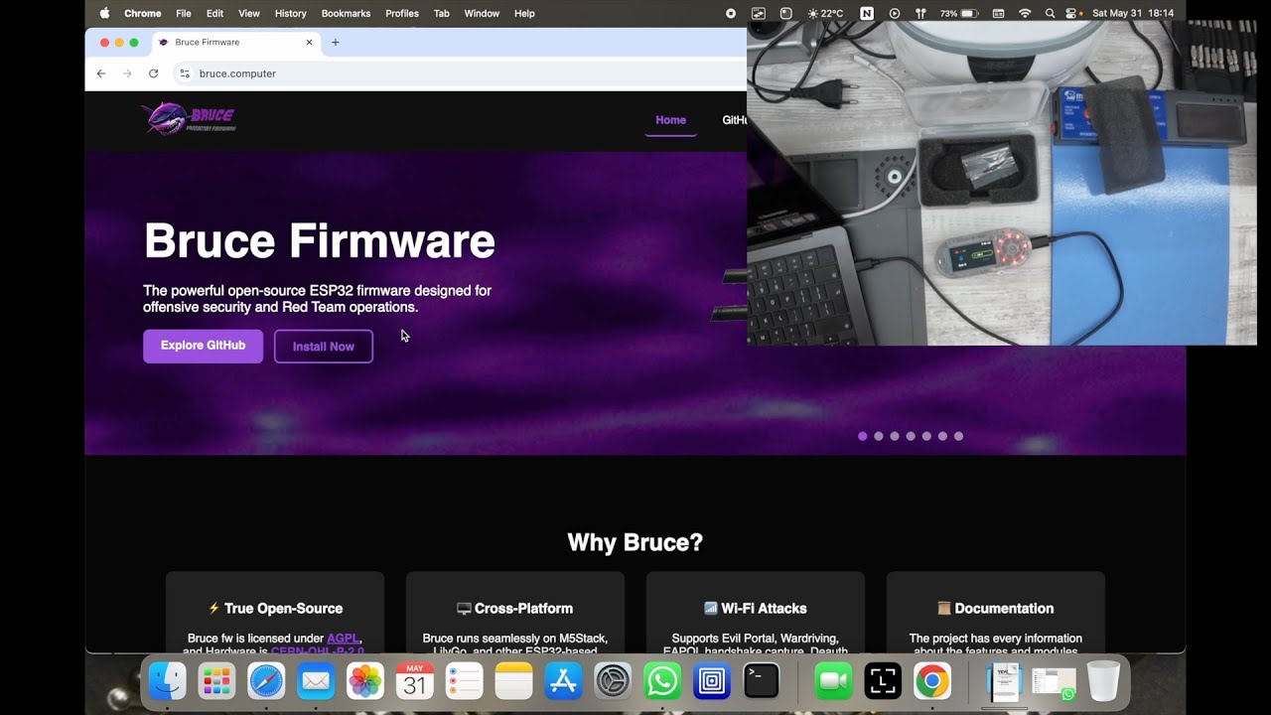Click the Bruce shark logo in the site header
This screenshot has height=715, width=1271.
(x=189, y=119)
